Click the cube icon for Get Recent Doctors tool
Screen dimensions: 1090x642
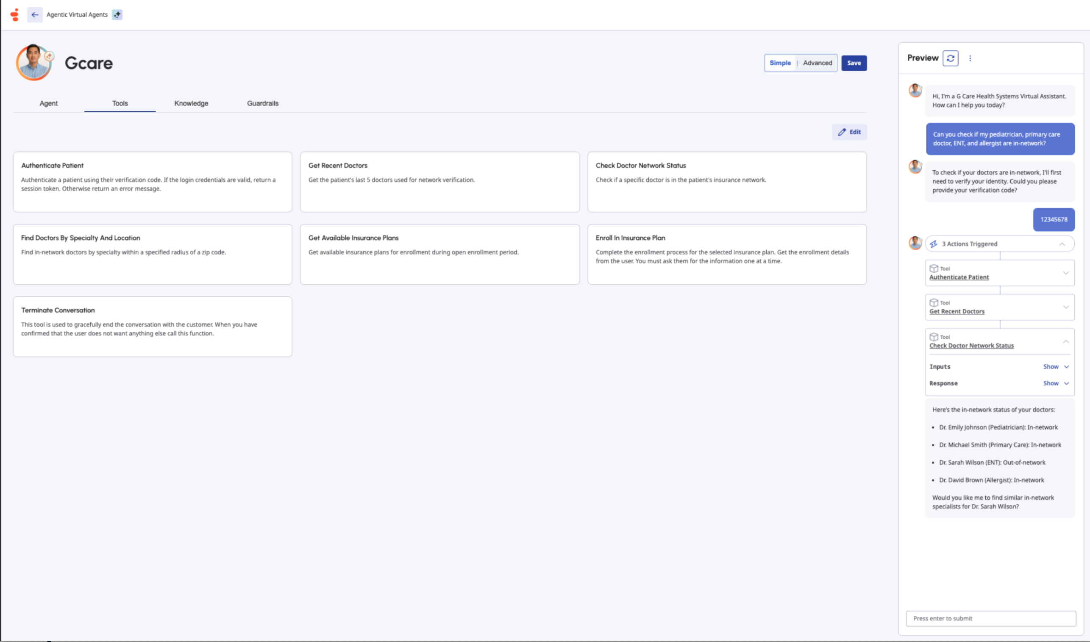pos(934,303)
